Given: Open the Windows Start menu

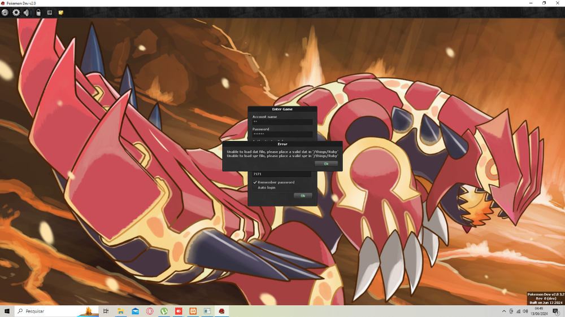Looking at the screenshot, I should click(7, 311).
